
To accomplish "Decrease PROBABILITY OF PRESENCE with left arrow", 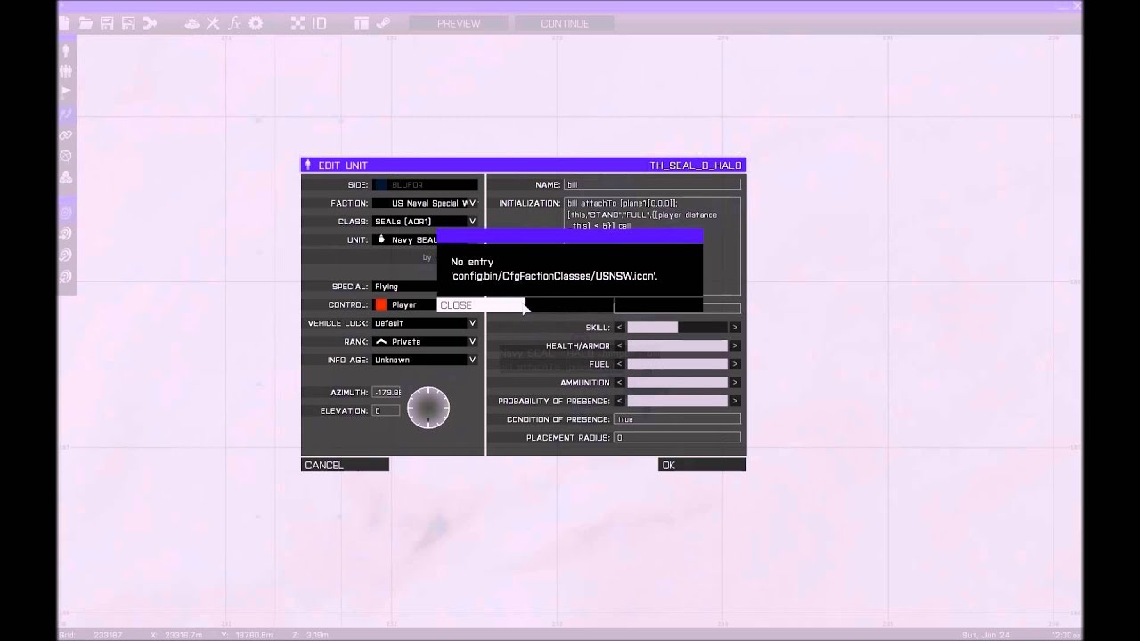I will pyautogui.click(x=619, y=401).
